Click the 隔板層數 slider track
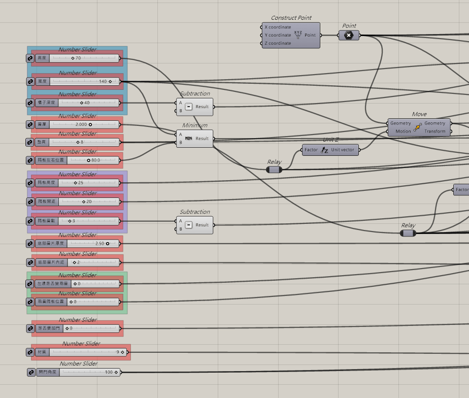469x398 pixels. click(x=88, y=221)
